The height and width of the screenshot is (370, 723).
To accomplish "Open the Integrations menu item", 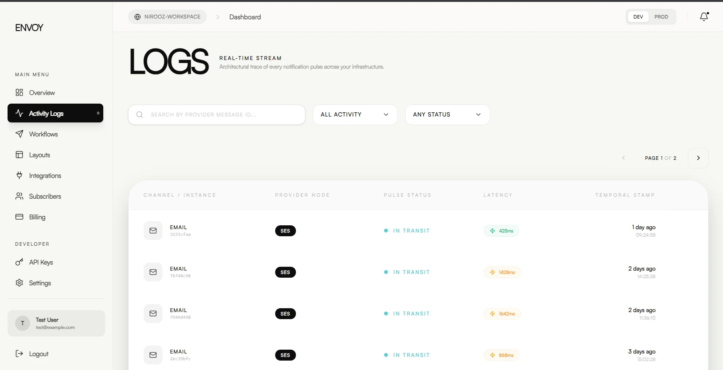I will pos(55,175).
